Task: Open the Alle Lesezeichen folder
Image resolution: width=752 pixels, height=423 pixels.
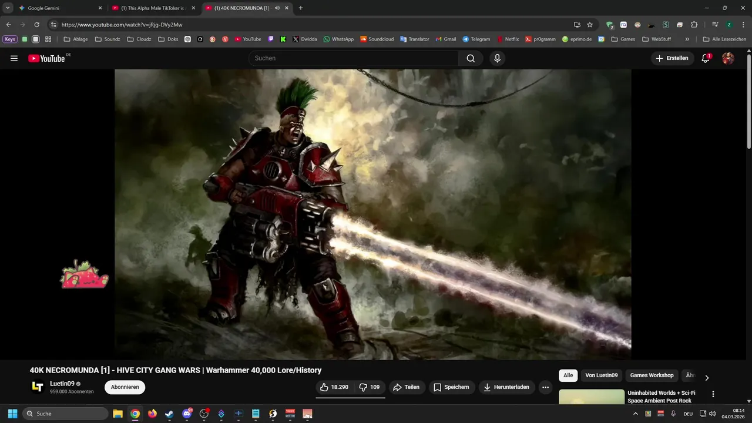Action: [x=724, y=39]
